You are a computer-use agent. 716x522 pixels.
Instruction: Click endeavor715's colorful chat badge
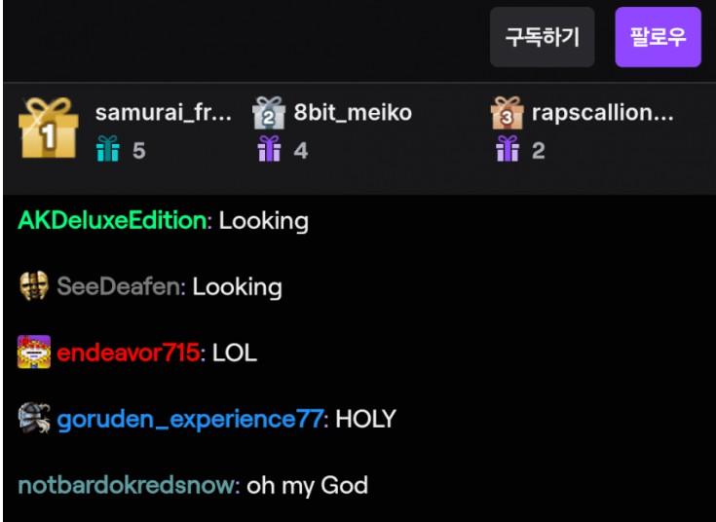pos(34,352)
